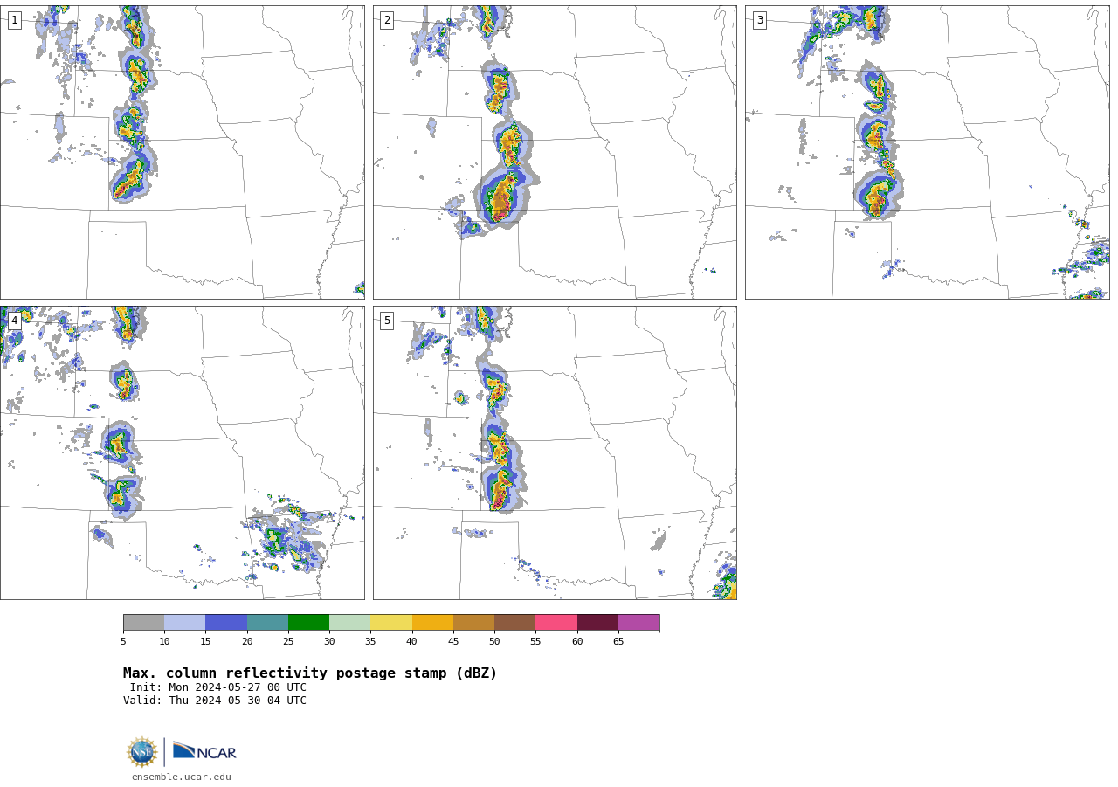Viewport: 1118px width, 787px height.
Task: Click the colorbar tick label "65"
Action: pyautogui.click(x=618, y=642)
